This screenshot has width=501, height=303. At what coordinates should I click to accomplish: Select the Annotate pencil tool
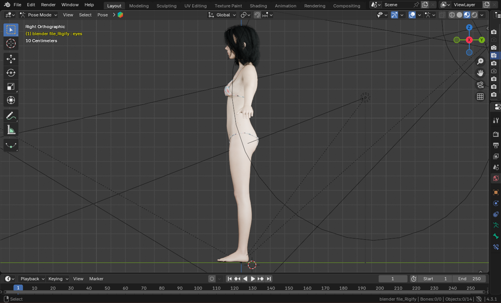(x=11, y=116)
